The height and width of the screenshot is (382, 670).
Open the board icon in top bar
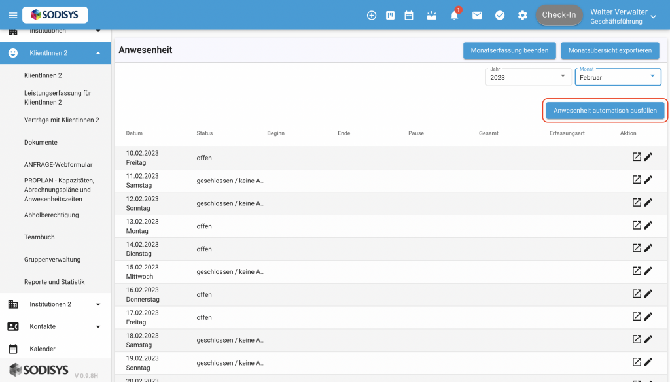(x=390, y=16)
